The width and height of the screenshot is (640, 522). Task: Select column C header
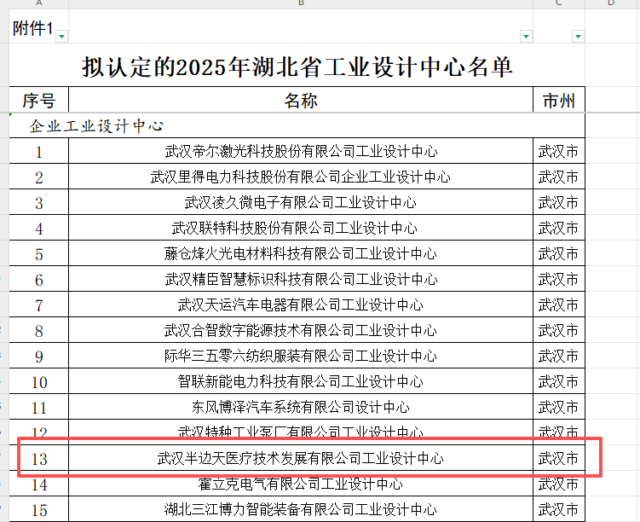(559, 4)
